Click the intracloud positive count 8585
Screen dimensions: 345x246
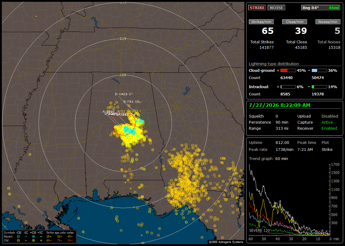point(285,94)
